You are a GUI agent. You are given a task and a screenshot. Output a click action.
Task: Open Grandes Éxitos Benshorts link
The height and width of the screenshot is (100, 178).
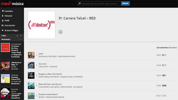(x=16, y=79)
